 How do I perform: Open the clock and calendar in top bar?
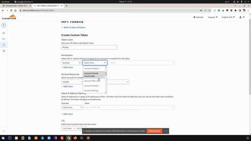(125, 2)
